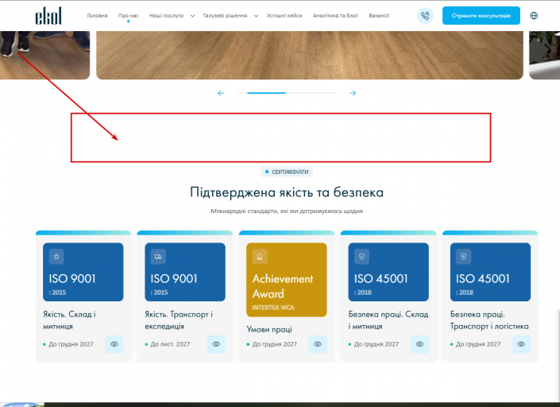This screenshot has width=560, height=407.
Task: Click the blue ISO 9001 Транспорт tile
Action: point(185,272)
